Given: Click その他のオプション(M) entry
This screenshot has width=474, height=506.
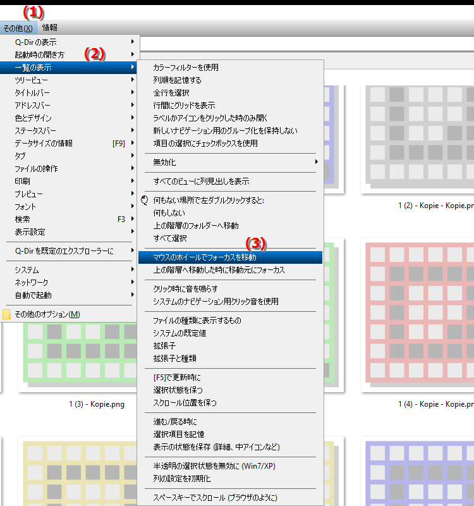Looking at the screenshot, I should click(70, 314).
